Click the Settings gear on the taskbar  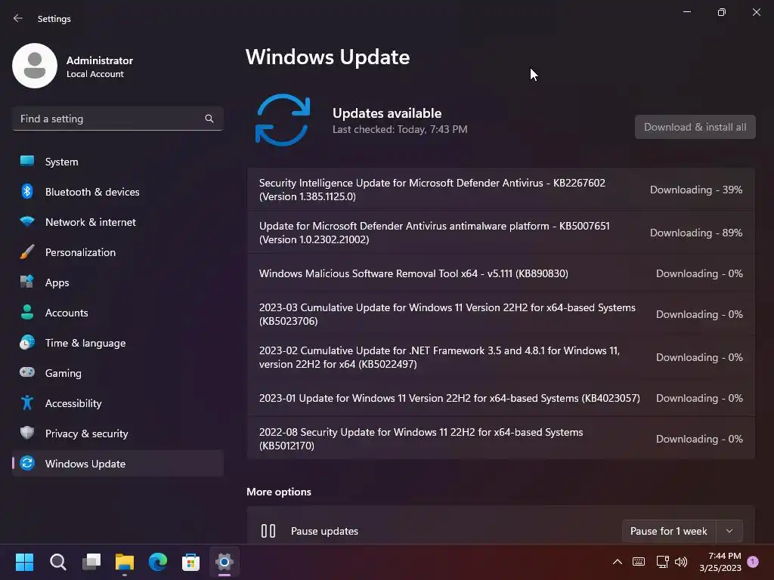coord(224,562)
